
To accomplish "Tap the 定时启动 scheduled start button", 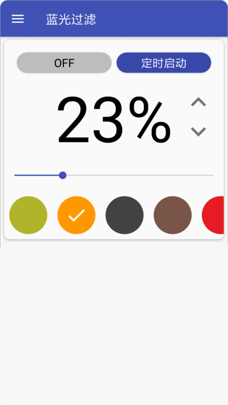I will pos(164,63).
